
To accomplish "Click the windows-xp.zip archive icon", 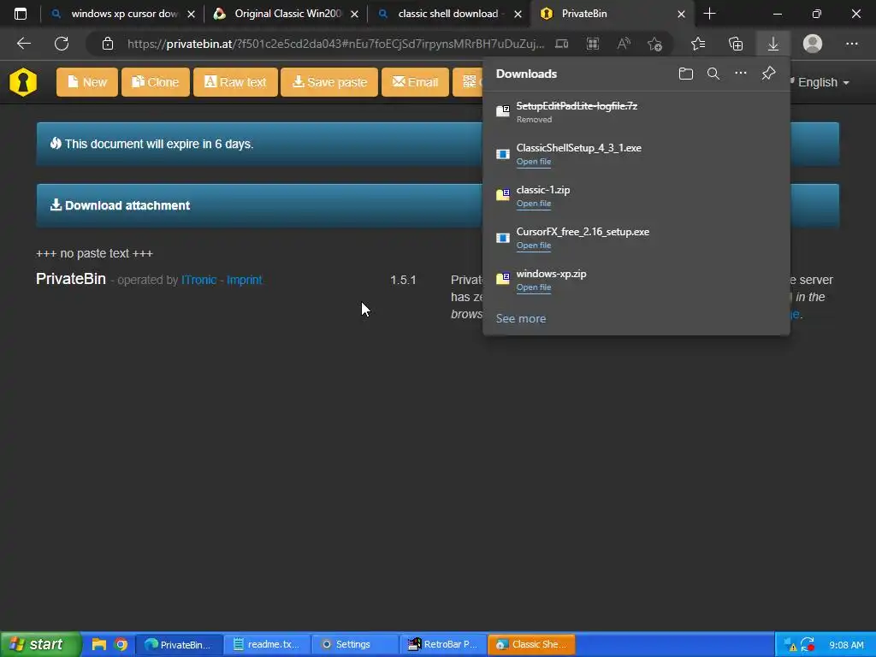I will click(503, 278).
